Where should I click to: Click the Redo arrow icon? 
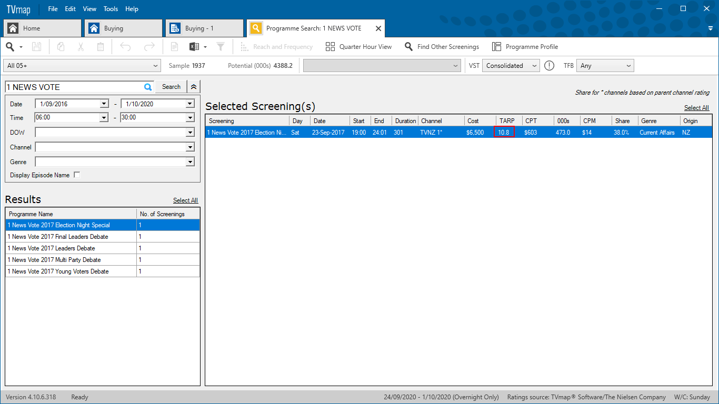tap(149, 47)
